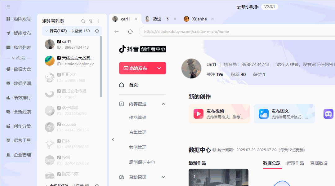Open more options dots in 矩阵号列表
The width and height of the screenshot is (335, 186).
(x=98, y=21)
